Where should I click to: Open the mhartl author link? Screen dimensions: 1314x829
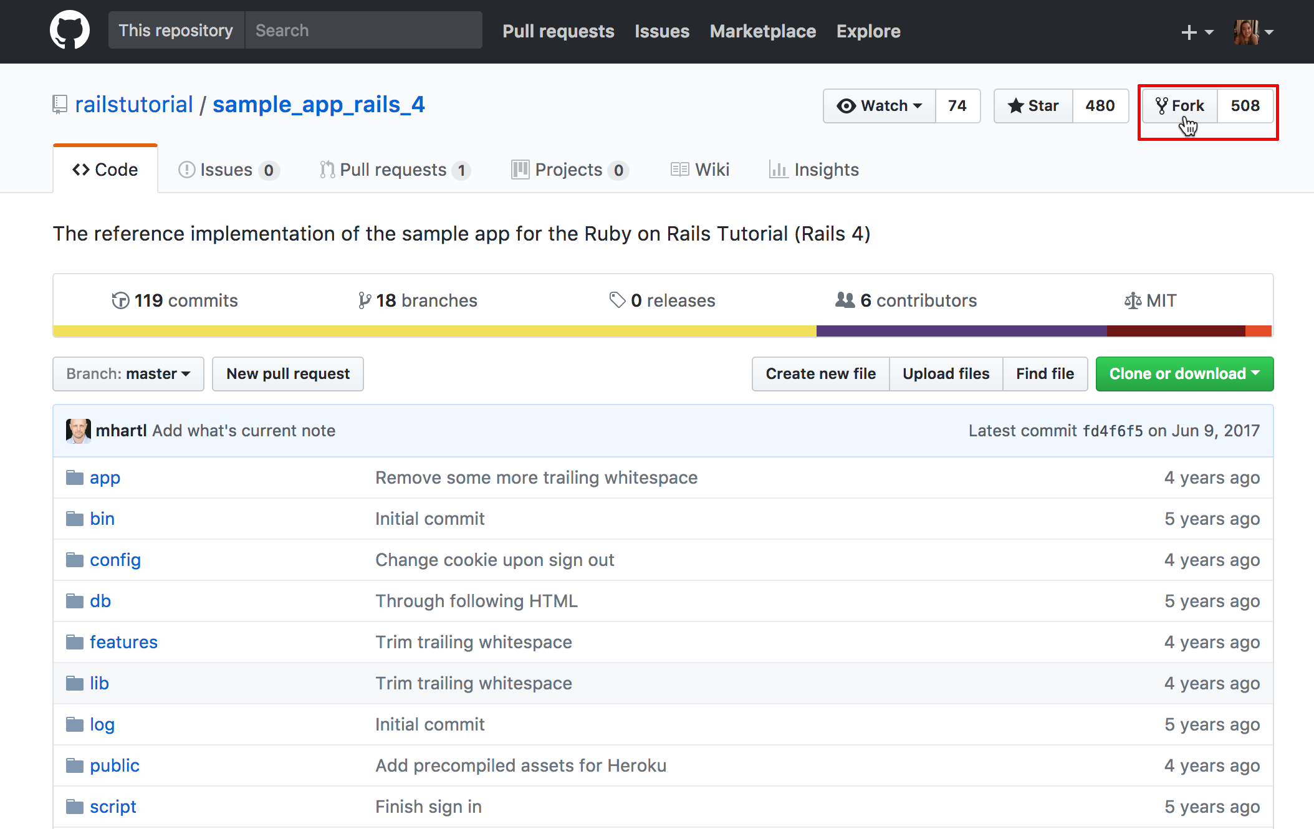coord(121,431)
